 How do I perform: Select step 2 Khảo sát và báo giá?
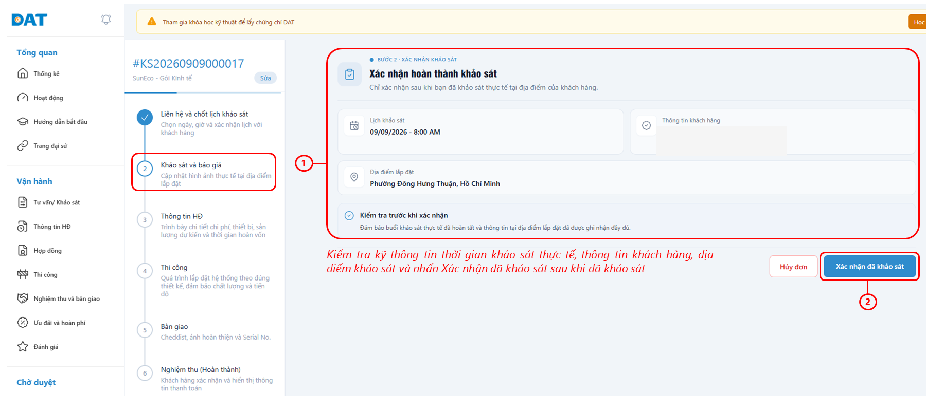(x=204, y=172)
